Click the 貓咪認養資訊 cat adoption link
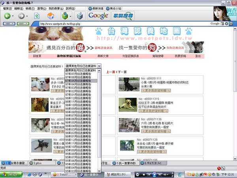Screen dimensions: 237x178 point(103,48)
